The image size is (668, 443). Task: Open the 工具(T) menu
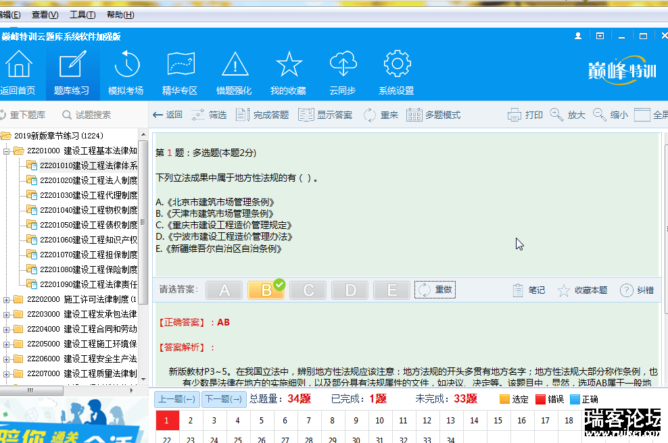tap(82, 15)
